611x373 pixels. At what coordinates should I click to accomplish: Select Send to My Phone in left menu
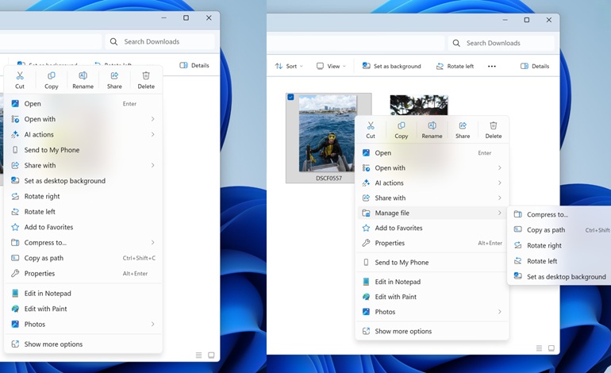tap(83, 150)
